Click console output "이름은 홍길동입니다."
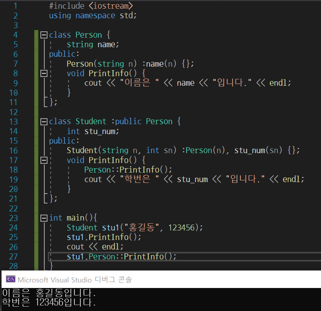321x311 pixels. 49,293
